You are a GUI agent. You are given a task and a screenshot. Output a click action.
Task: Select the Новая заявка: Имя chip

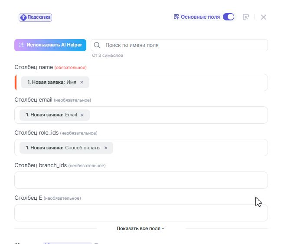pos(51,82)
